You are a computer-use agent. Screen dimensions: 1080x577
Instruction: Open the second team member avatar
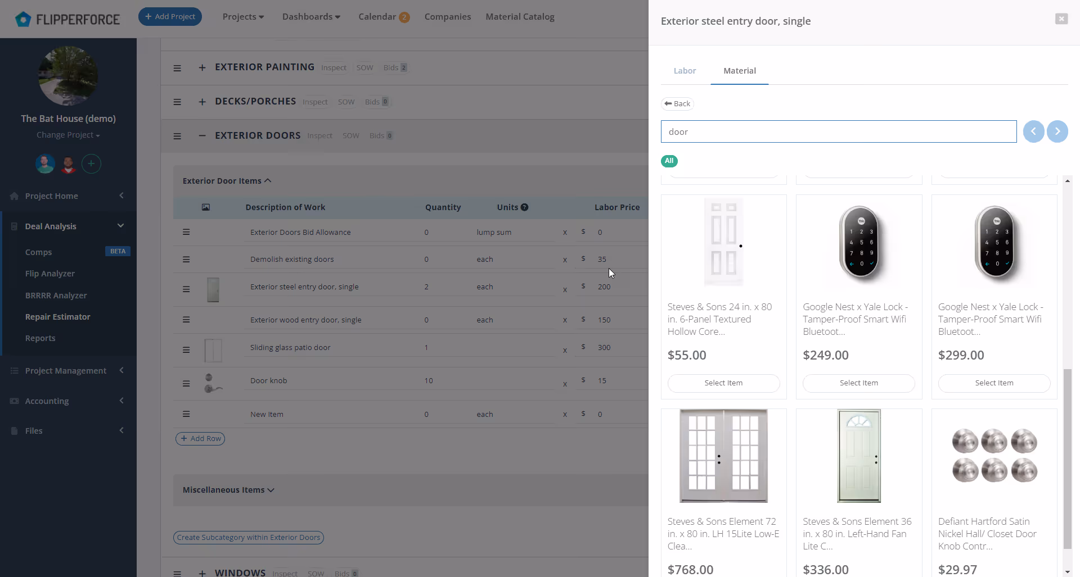(69, 164)
